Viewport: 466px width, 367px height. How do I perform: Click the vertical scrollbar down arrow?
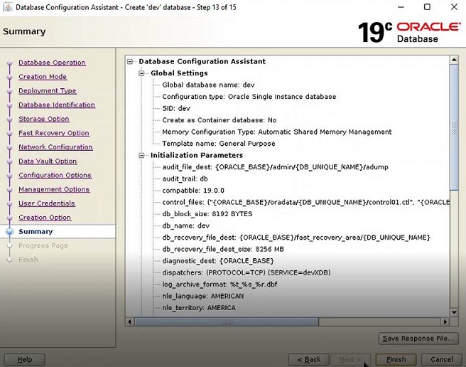(x=454, y=312)
